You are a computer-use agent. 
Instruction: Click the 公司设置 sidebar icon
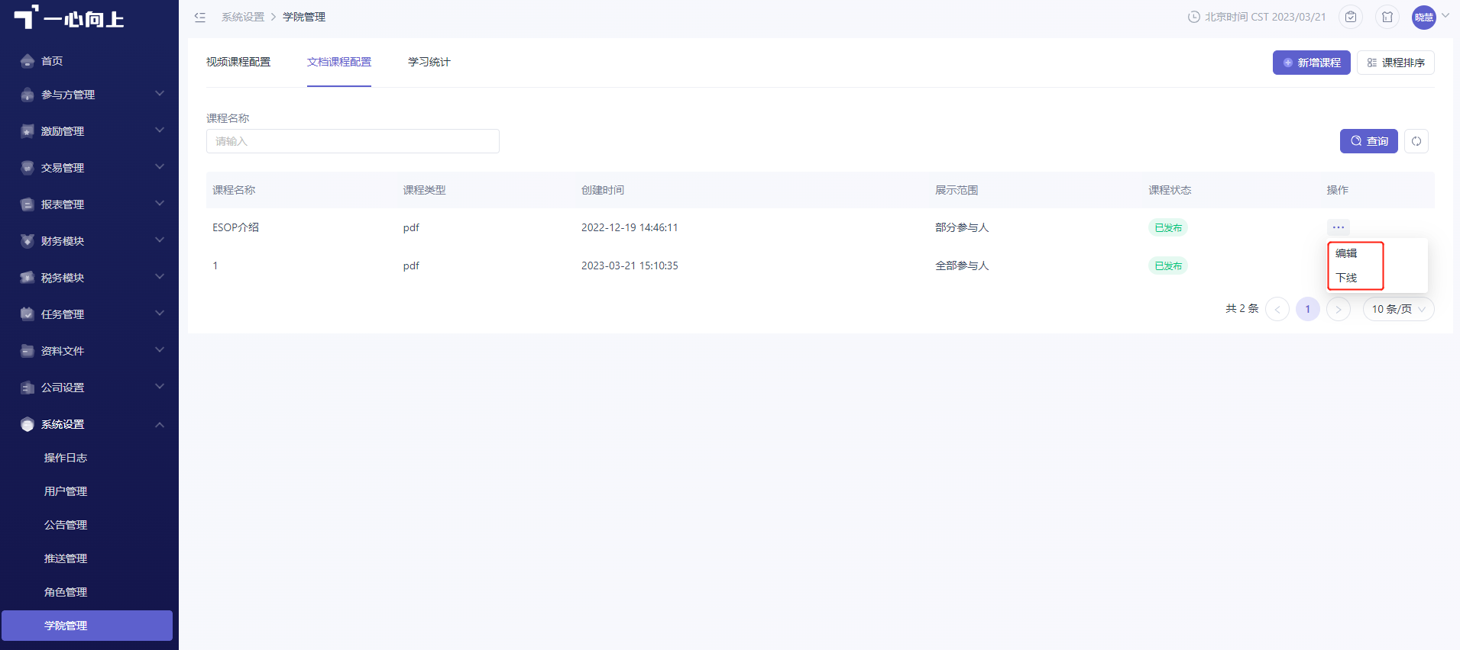pyautogui.click(x=28, y=388)
